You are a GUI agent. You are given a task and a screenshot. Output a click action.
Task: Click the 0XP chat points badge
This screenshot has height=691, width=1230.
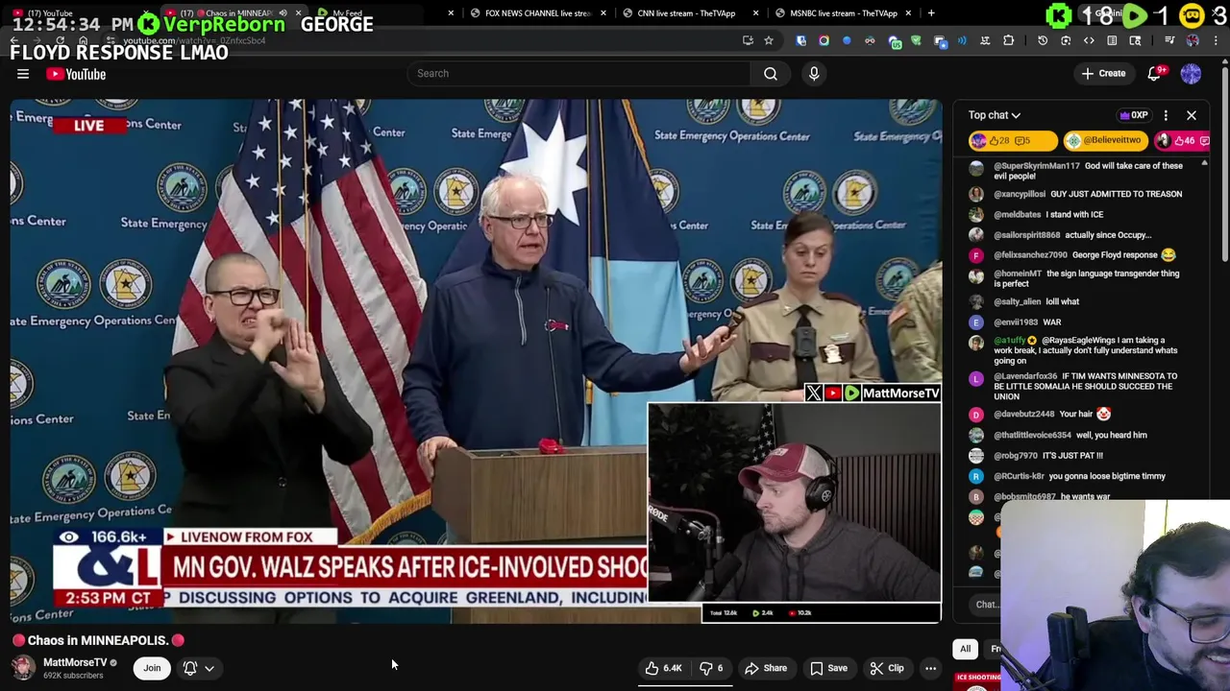click(x=1134, y=115)
